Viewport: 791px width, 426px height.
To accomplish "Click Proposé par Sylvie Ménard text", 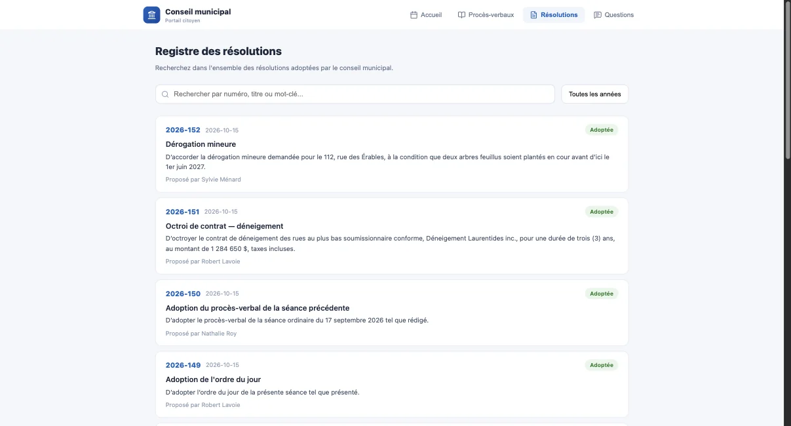I will tap(203, 180).
